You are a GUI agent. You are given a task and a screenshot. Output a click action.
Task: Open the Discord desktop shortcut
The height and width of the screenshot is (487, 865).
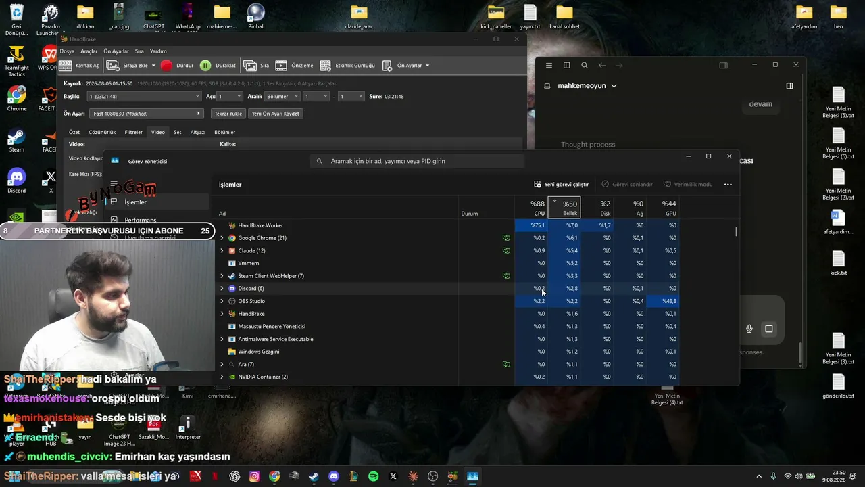point(17,181)
